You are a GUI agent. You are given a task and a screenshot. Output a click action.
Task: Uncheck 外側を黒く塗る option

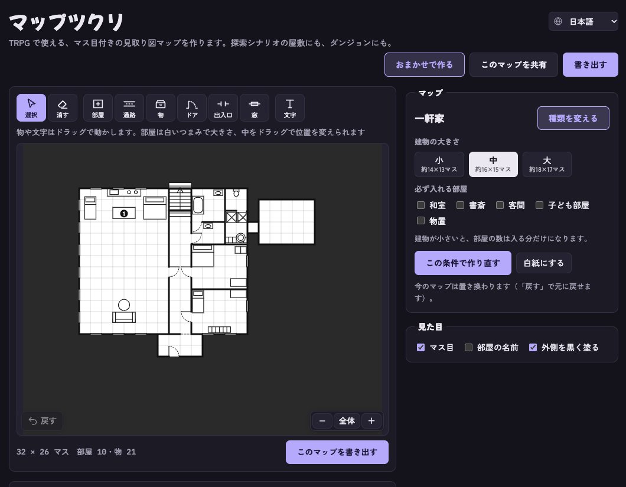[x=533, y=347]
